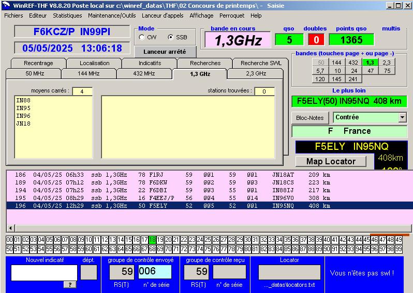Click the sent RS(T) field showing 59

point(122,272)
